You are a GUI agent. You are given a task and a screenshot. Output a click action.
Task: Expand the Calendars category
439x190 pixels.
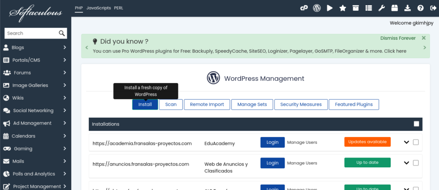(x=65, y=136)
